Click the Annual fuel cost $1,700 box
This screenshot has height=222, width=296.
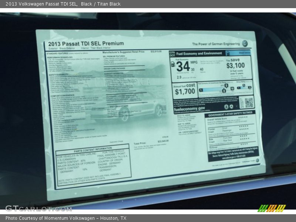coord(185,90)
